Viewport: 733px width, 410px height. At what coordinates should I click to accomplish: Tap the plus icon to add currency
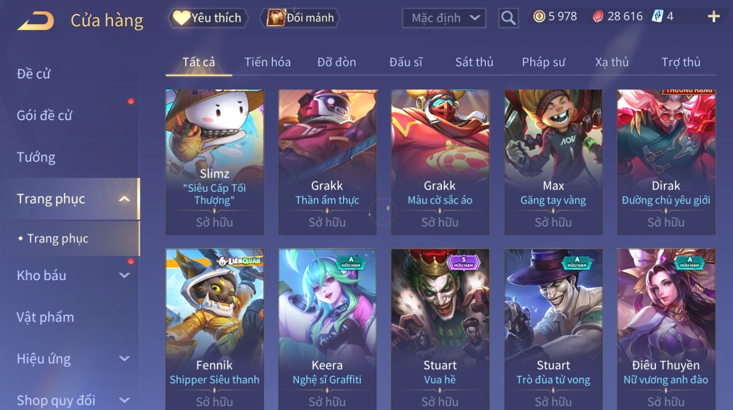pos(713,17)
